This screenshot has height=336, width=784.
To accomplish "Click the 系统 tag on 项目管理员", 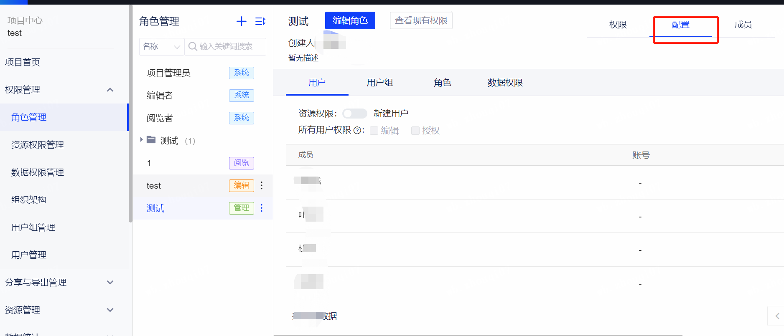I will [242, 73].
